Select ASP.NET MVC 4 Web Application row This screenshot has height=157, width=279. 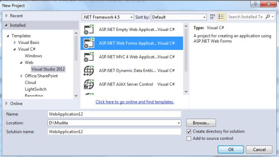(x=132, y=57)
